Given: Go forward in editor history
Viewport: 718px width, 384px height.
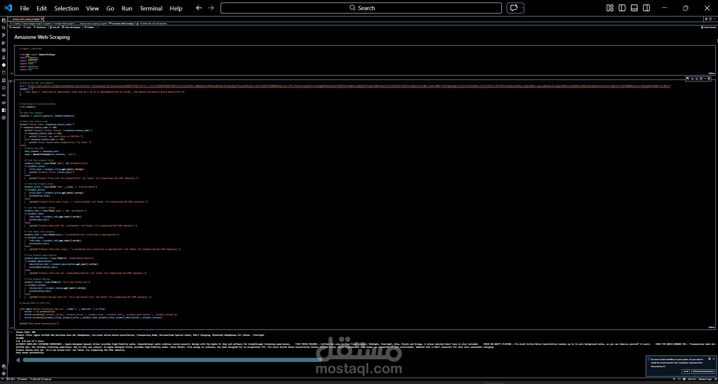Looking at the screenshot, I should point(211,8).
